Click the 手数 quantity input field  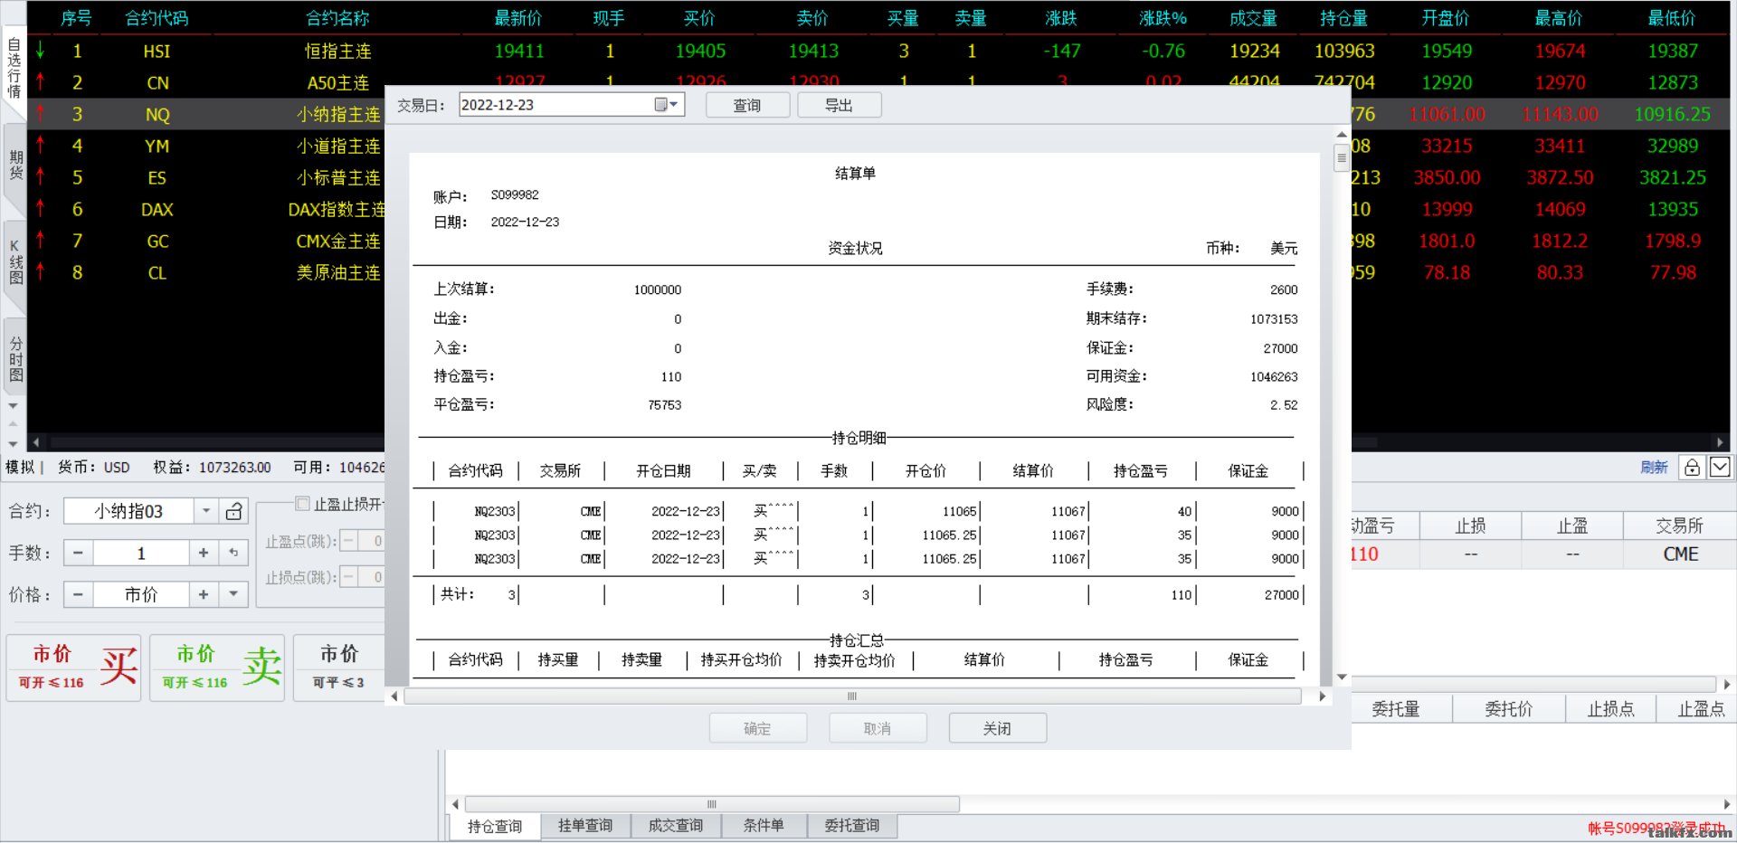(141, 553)
